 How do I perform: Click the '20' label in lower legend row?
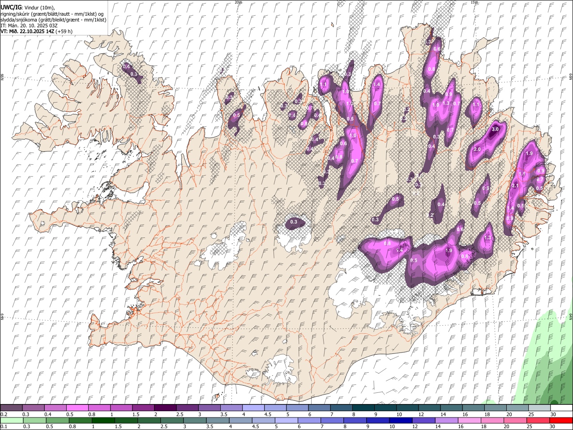coord(506,426)
